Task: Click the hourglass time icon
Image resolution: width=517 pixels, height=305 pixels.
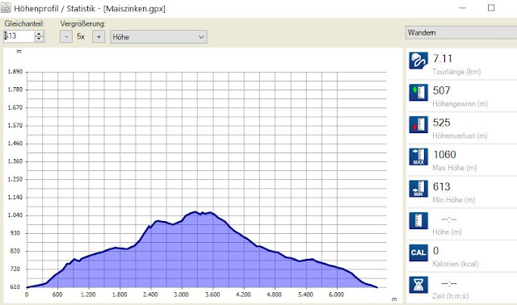Action: coord(418,285)
